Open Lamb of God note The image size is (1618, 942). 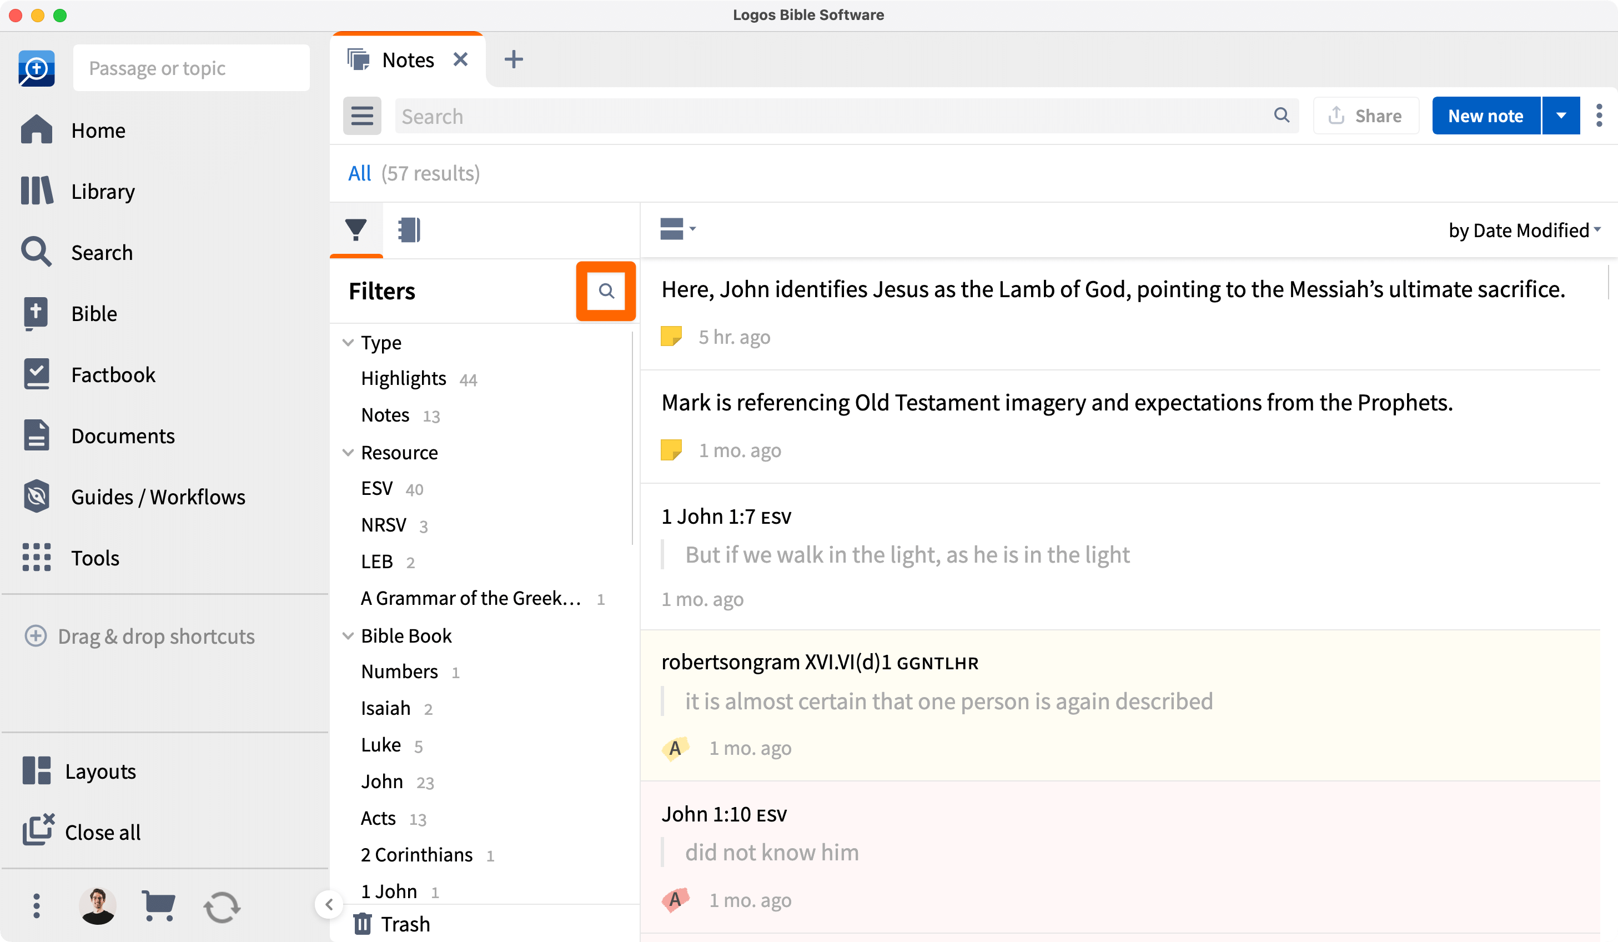[x=1120, y=314]
